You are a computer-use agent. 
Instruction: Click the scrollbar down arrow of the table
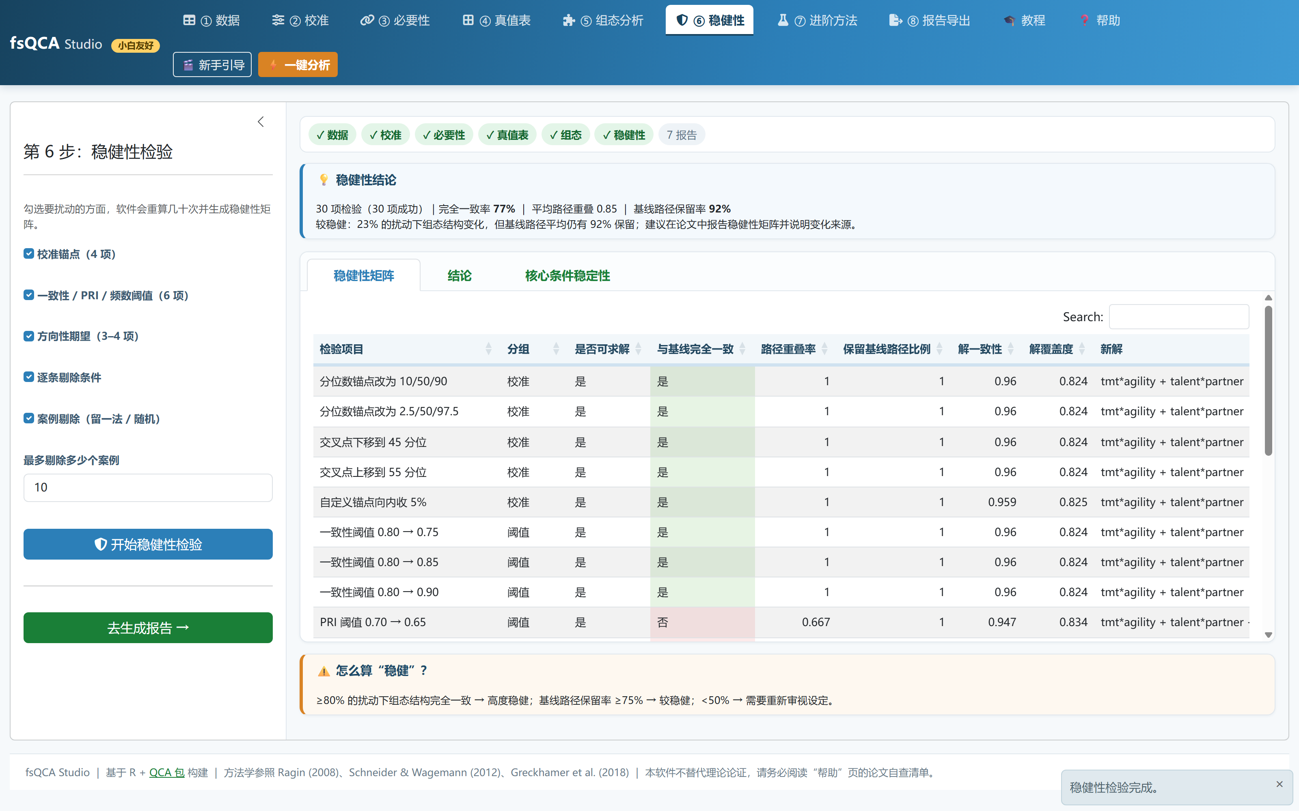coord(1269,635)
